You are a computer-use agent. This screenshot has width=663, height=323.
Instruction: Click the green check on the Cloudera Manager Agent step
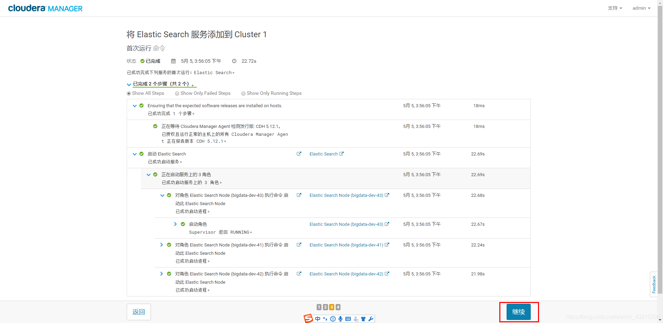point(155,126)
